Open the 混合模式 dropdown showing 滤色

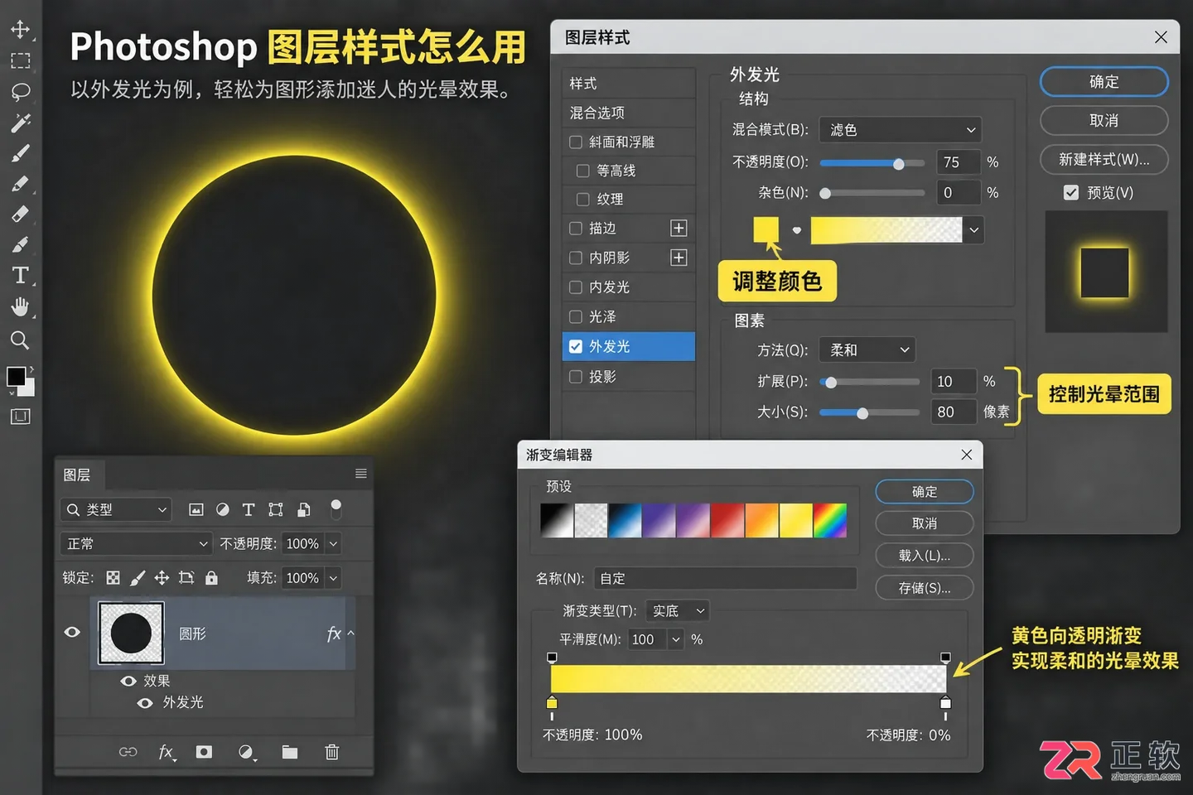point(901,129)
